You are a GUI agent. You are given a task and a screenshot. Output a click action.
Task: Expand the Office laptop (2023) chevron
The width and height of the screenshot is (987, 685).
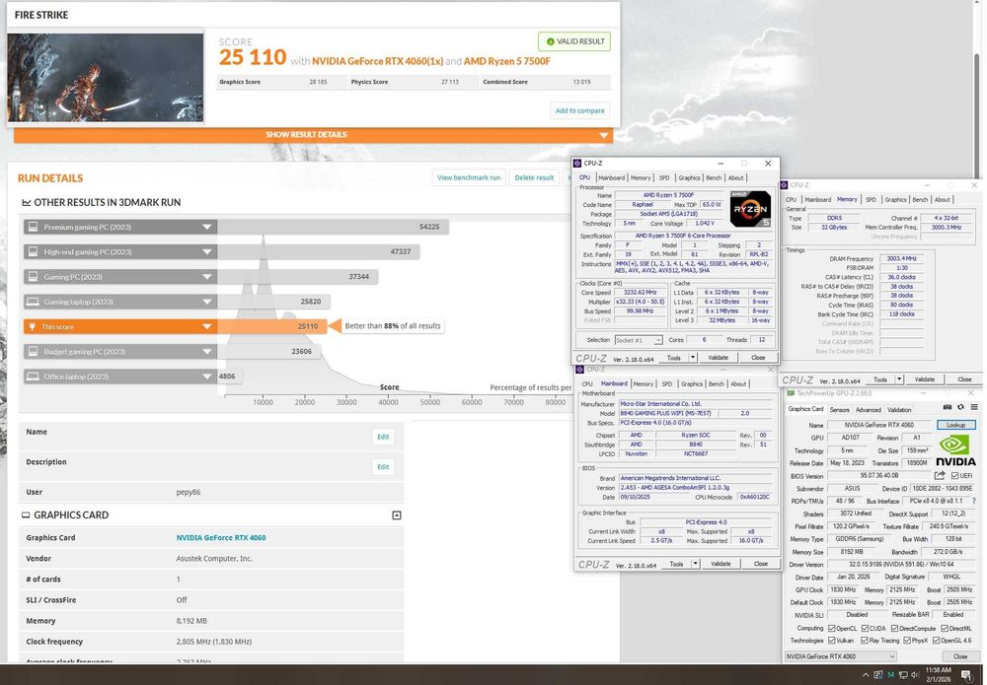[x=206, y=377]
